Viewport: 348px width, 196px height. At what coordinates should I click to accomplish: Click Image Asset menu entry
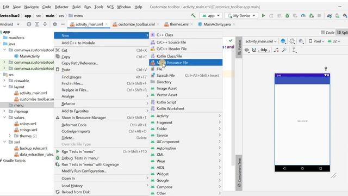pyautogui.click(x=186, y=88)
